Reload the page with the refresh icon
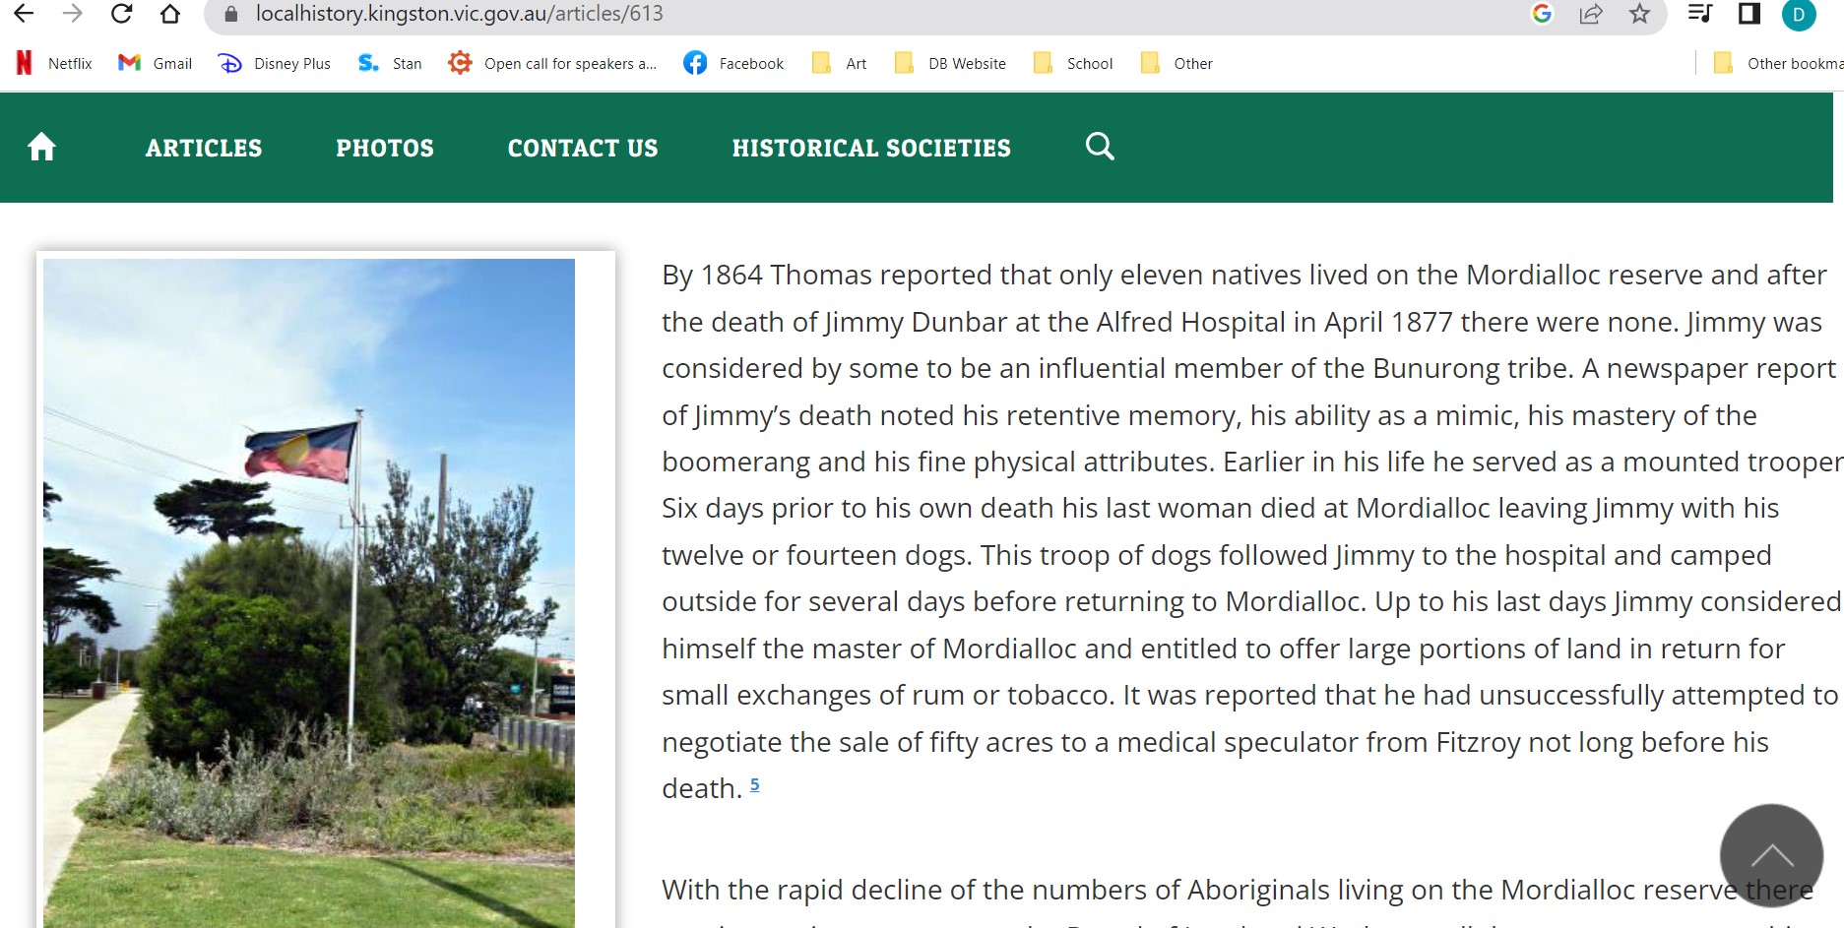1844x928 pixels. point(121,14)
